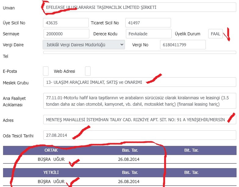Click the empty E-Posta field
Screen dimensions: 239x187
point(46,71)
